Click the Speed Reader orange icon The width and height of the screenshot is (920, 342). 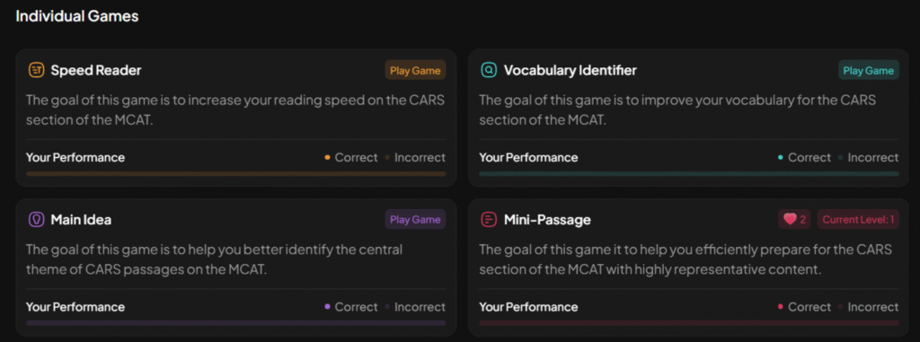coord(36,70)
